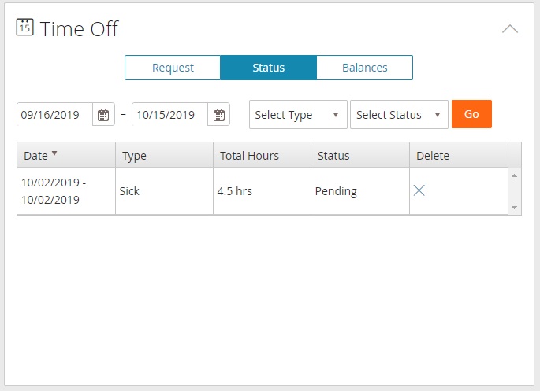
Task: Click the Time Off calendar icon
Action: tap(24, 27)
